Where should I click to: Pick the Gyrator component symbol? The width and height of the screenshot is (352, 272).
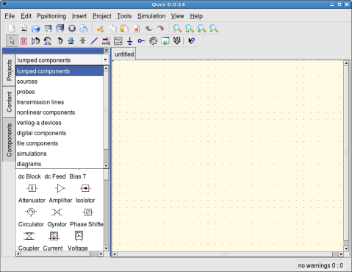point(57,212)
